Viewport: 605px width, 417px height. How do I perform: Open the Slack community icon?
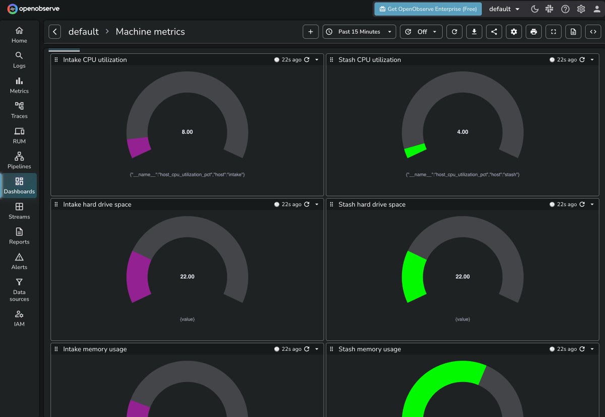point(550,9)
